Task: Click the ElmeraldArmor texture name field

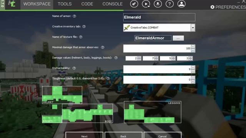Action: coord(153,38)
